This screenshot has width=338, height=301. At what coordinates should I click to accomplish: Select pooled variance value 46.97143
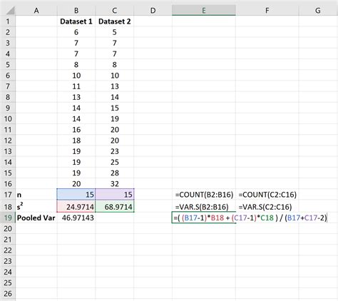(76, 218)
